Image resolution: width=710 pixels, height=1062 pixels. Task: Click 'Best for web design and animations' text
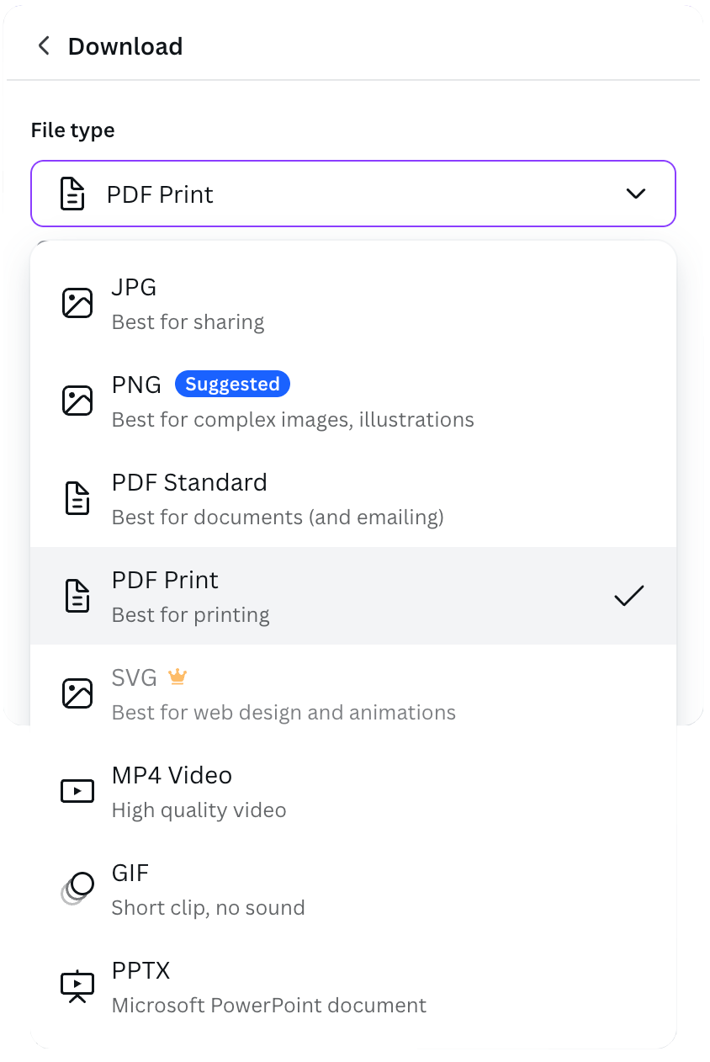point(283,713)
